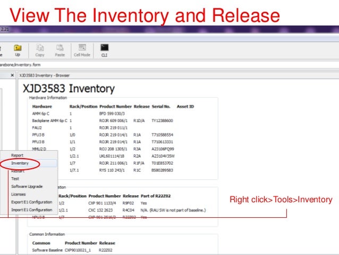Click product number ROJR 609 006/1
This screenshot has width=339, height=255.
(113, 121)
